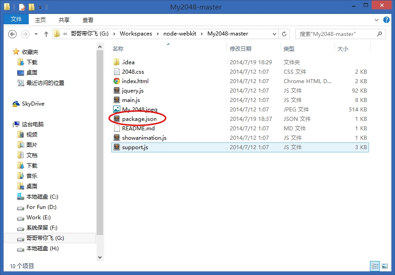Click Properties icon in title bar

[22, 7]
